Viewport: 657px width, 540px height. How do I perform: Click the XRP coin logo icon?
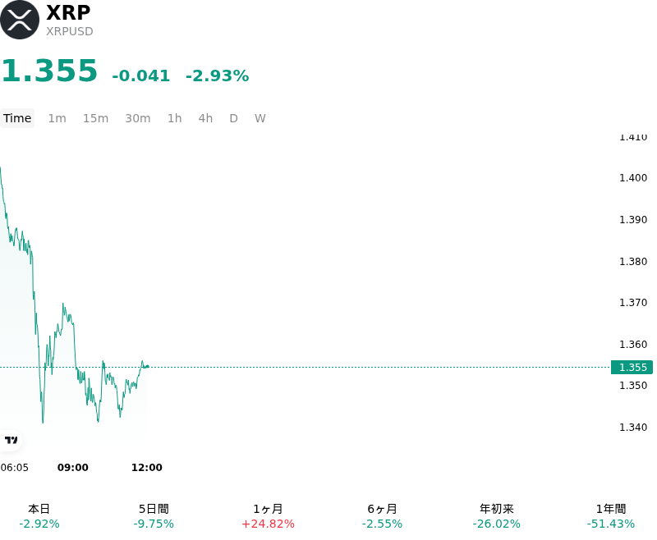pos(20,20)
